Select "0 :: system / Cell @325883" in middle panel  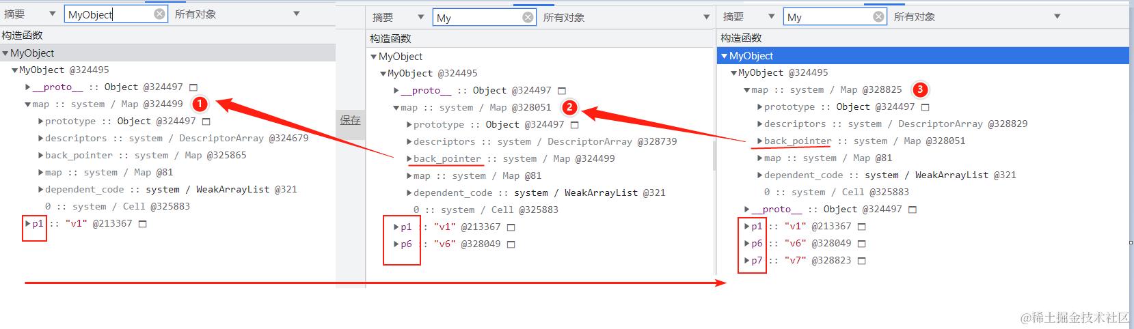coord(486,210)
